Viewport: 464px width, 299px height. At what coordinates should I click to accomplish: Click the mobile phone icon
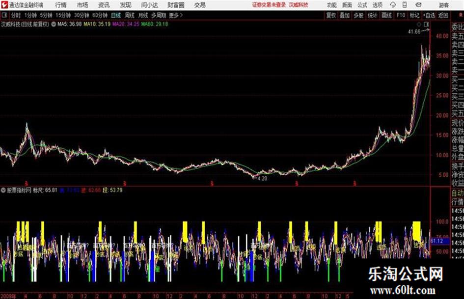(x=405, y=5)
